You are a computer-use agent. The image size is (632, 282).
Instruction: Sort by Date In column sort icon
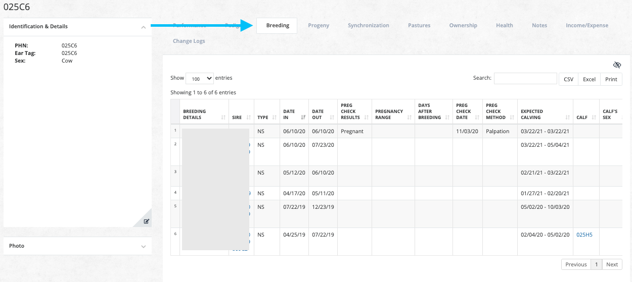[x=303, y=118]
